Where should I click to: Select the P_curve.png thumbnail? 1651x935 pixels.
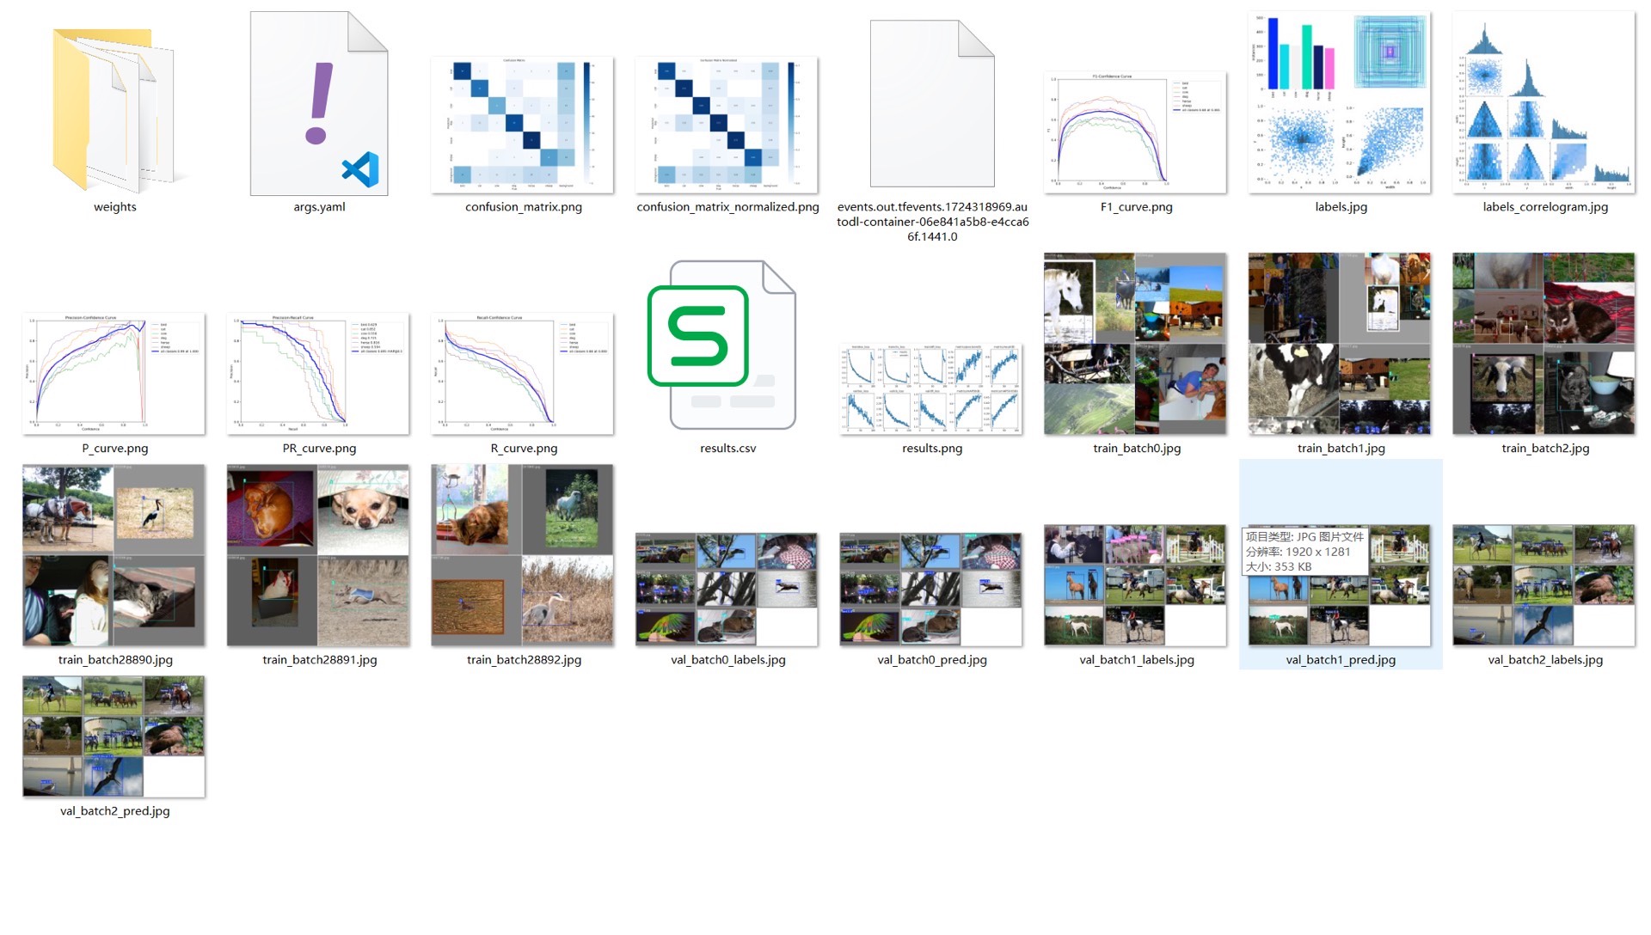point(114,374)
